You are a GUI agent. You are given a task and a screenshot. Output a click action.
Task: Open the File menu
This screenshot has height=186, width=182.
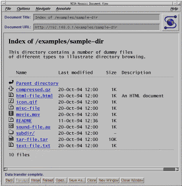point(8,9)
